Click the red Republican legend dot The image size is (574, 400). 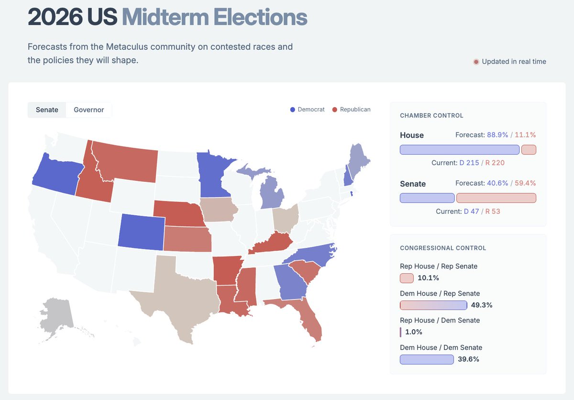335,110
